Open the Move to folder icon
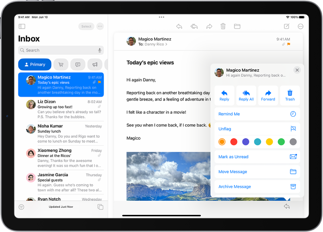323x232 pixels. click(x=237, y=26)
